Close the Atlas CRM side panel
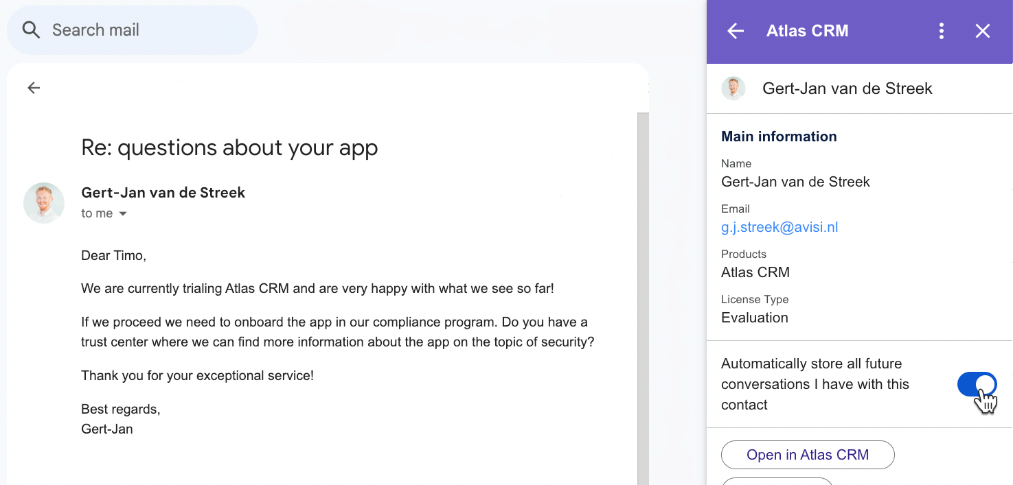The height and width of the screenshot is (485, 1013). coord(983,31)
